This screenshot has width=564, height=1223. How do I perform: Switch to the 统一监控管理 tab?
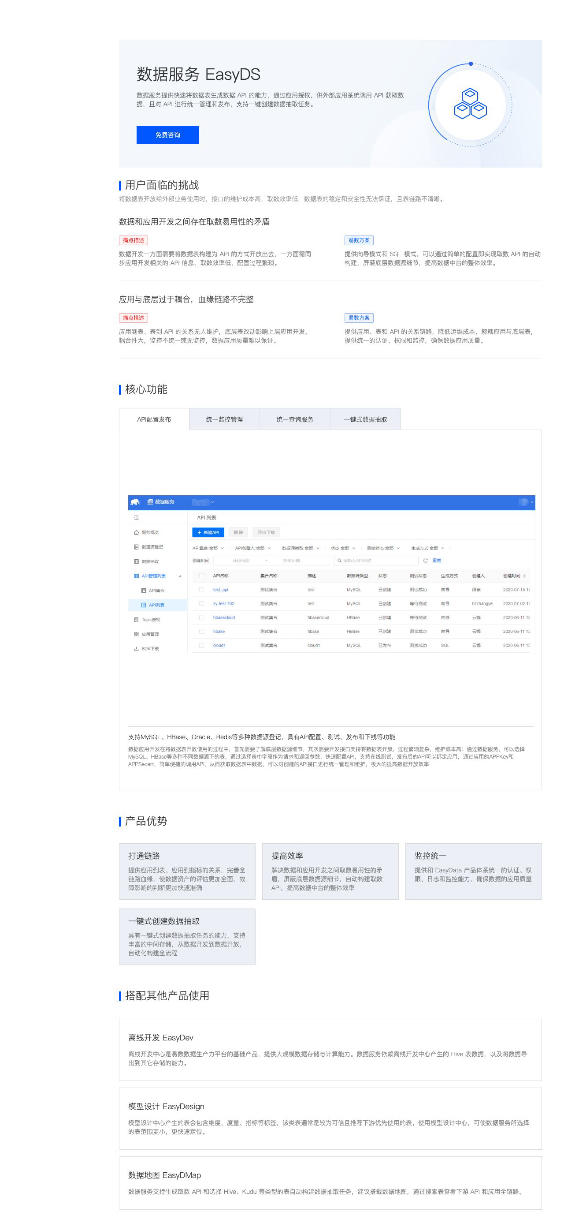click(224, 419)
